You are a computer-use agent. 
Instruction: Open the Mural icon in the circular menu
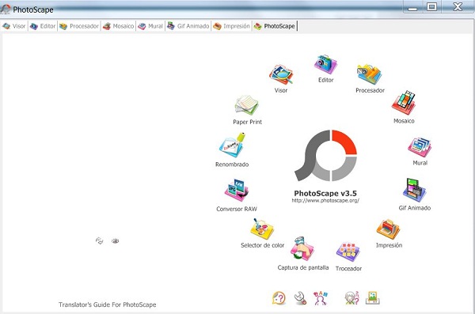click(420, 147)
